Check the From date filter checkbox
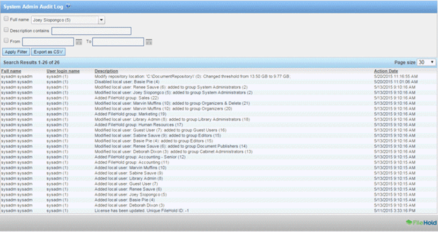 point(6,42)
